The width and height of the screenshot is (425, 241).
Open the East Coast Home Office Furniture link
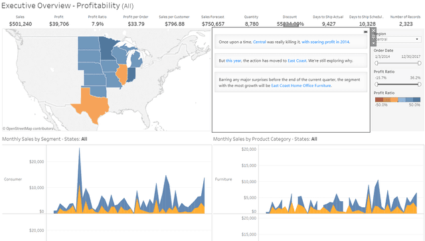point(301,86)
